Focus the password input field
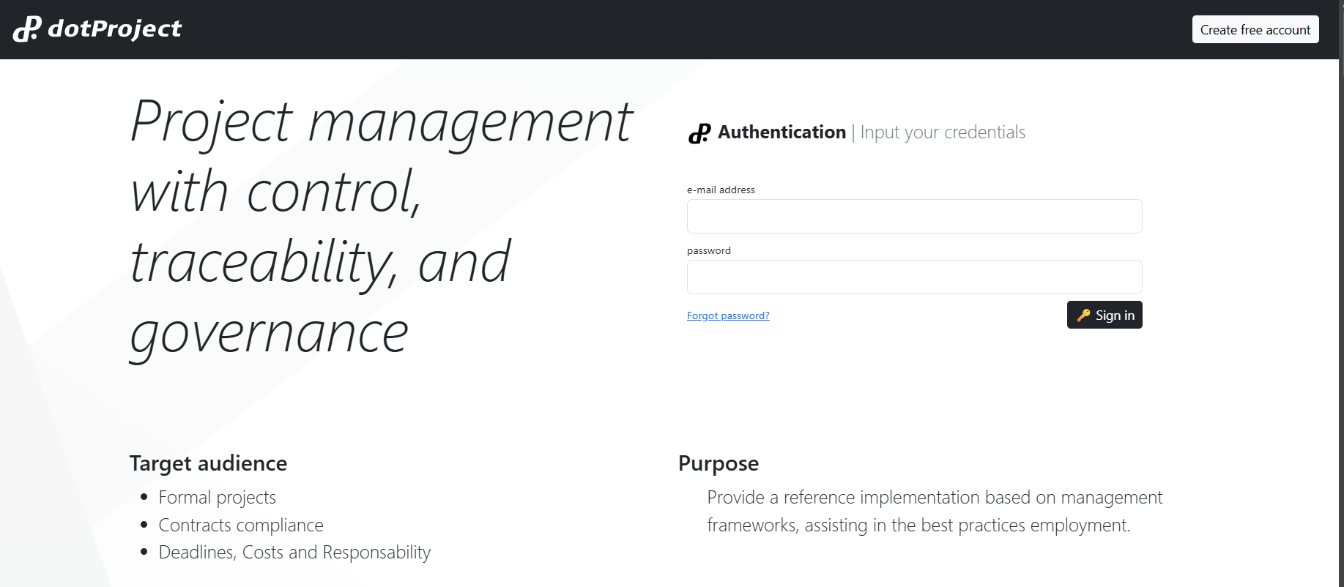The height and width of the screenshot is (587, 1344). (914, 277)
